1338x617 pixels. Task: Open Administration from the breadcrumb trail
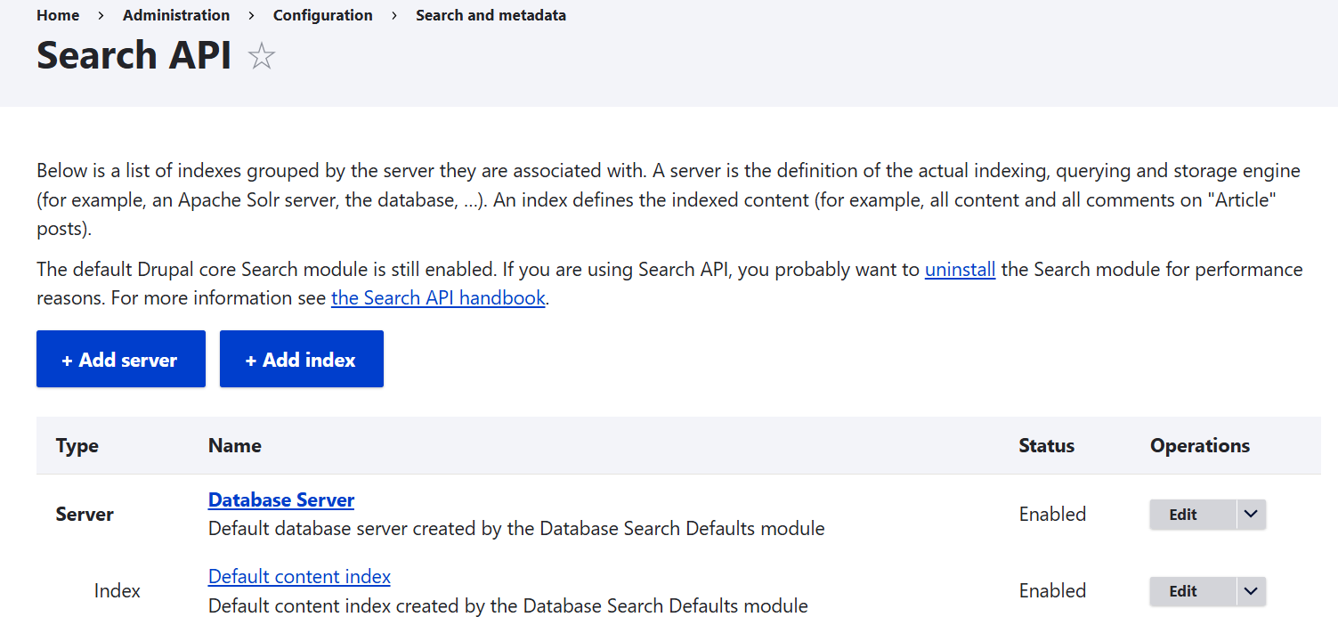(x=175, y=14)
